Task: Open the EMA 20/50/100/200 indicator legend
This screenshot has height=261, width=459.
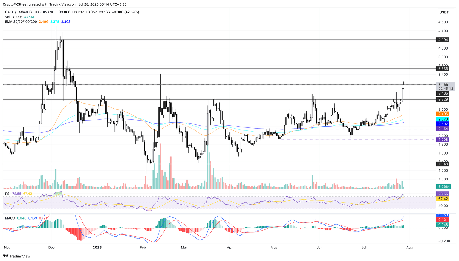Action: tap(21, 21)
